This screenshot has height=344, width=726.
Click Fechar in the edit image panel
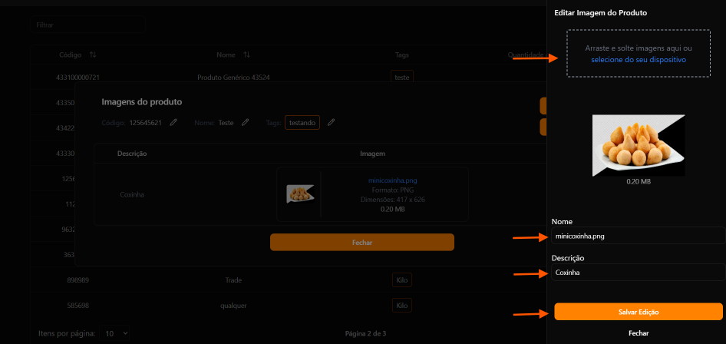pos(638,333)
